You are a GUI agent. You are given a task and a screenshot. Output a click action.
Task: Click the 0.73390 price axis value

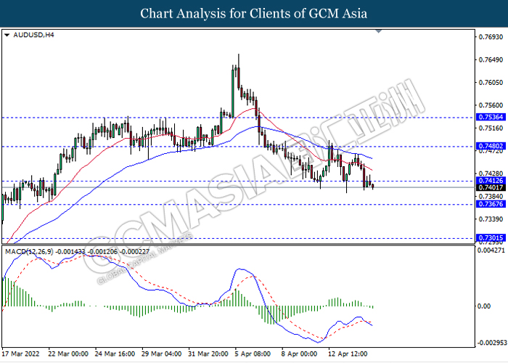click(491, 219)
